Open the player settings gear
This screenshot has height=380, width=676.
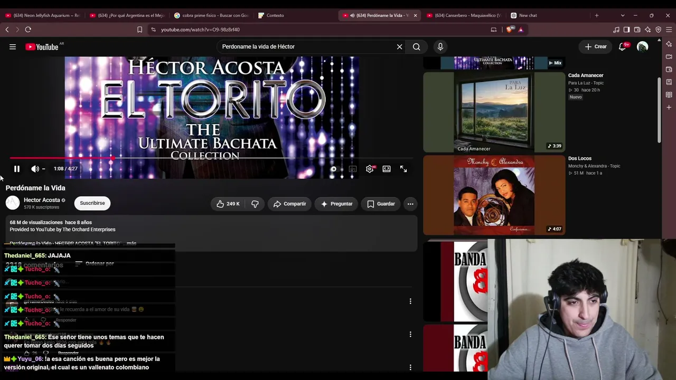(370, 169)
